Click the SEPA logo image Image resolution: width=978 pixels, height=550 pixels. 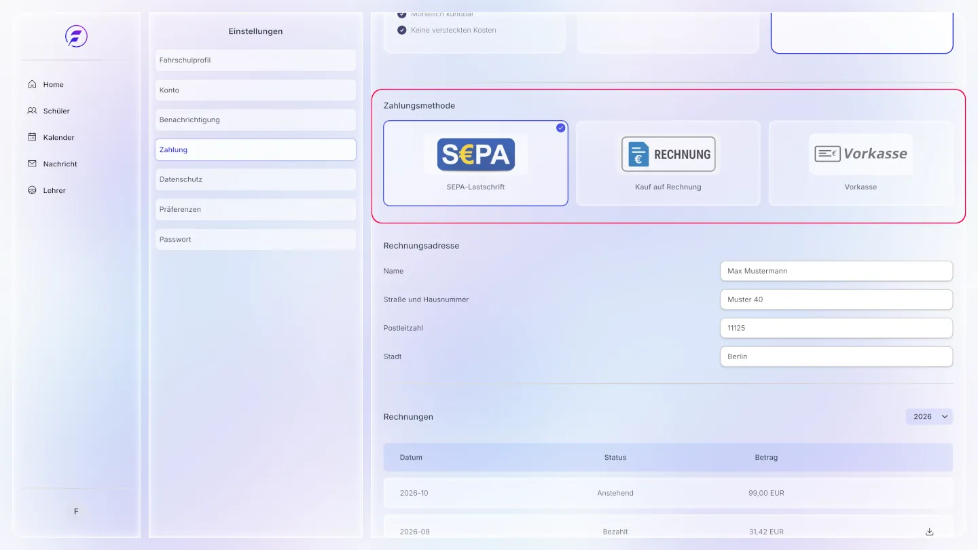point(476,154)
